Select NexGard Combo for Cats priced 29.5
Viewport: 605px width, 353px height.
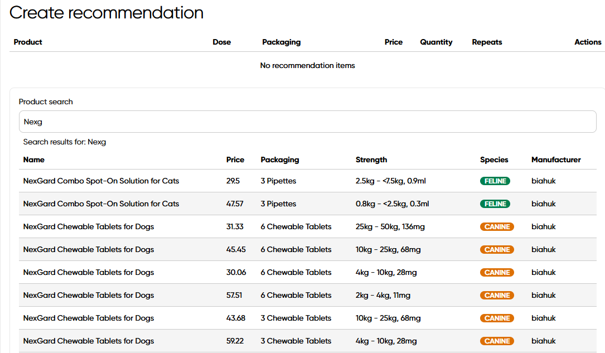coord(101,181)
